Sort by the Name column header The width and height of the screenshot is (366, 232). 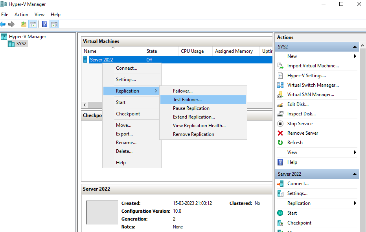(113, 51)
